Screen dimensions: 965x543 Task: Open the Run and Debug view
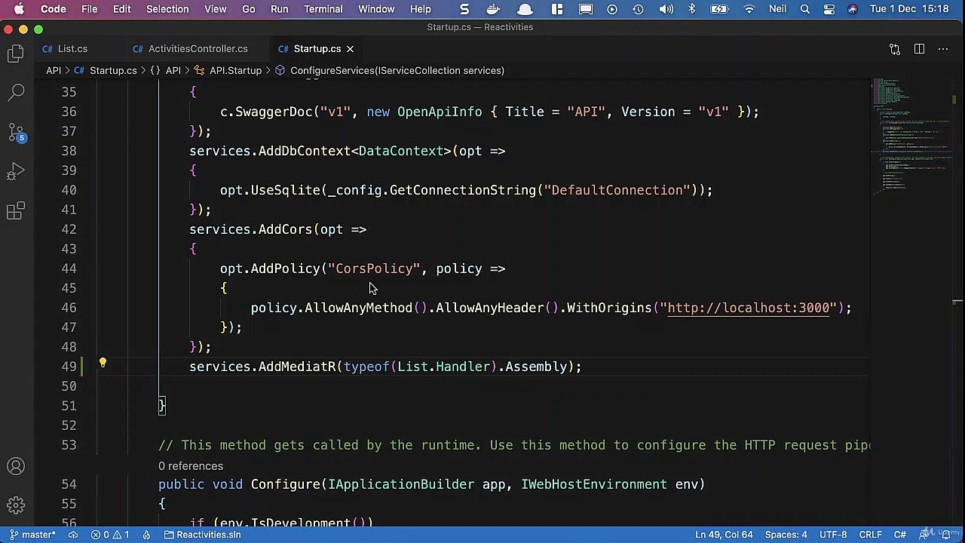point(16,172)
